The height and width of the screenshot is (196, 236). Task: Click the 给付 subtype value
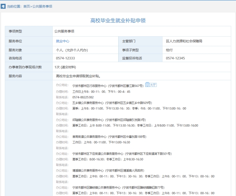coord(169,50)
